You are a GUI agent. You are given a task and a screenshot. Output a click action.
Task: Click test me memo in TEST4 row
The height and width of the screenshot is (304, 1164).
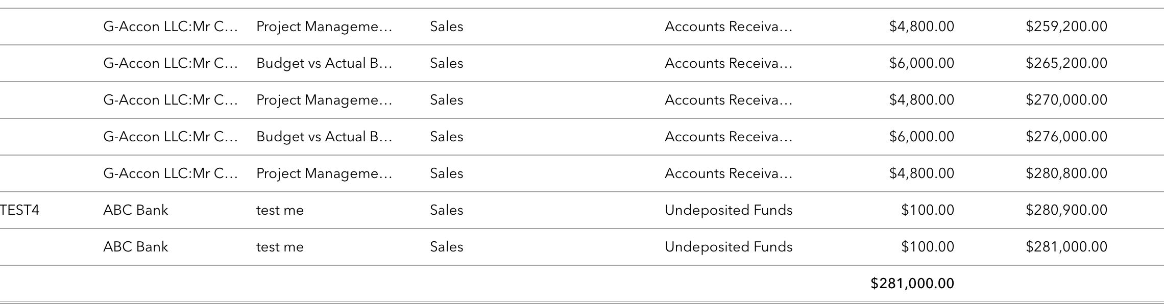(x=280, y=210)
